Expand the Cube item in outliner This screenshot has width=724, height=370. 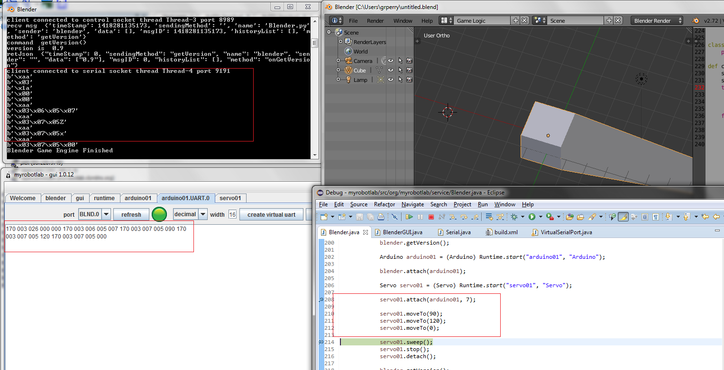(339, 70)
